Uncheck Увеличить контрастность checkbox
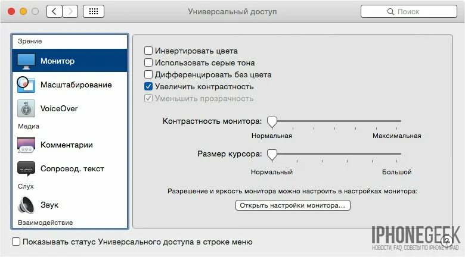 coord(148,86)
